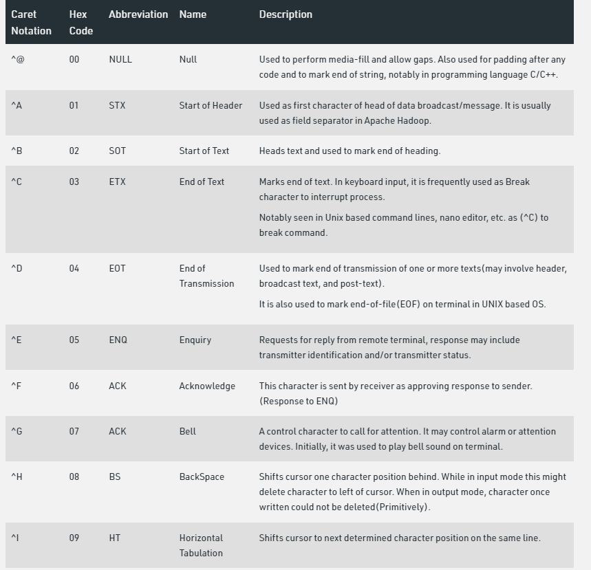Click the Start of Header name cell
This screenshot has width=591, height=570.
pos(211,106)
